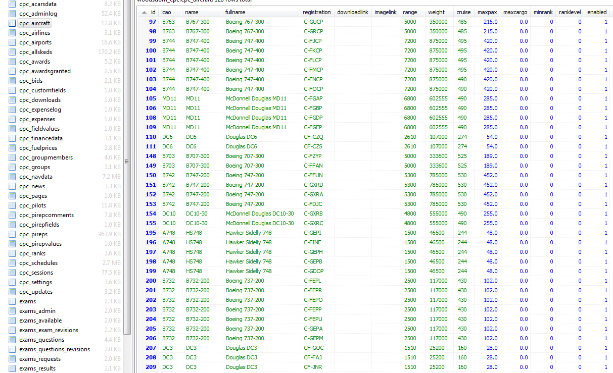Select the table icon for cpc_expenses
Viewport: 613px width, 373px height.
click(x=13, y=119)
